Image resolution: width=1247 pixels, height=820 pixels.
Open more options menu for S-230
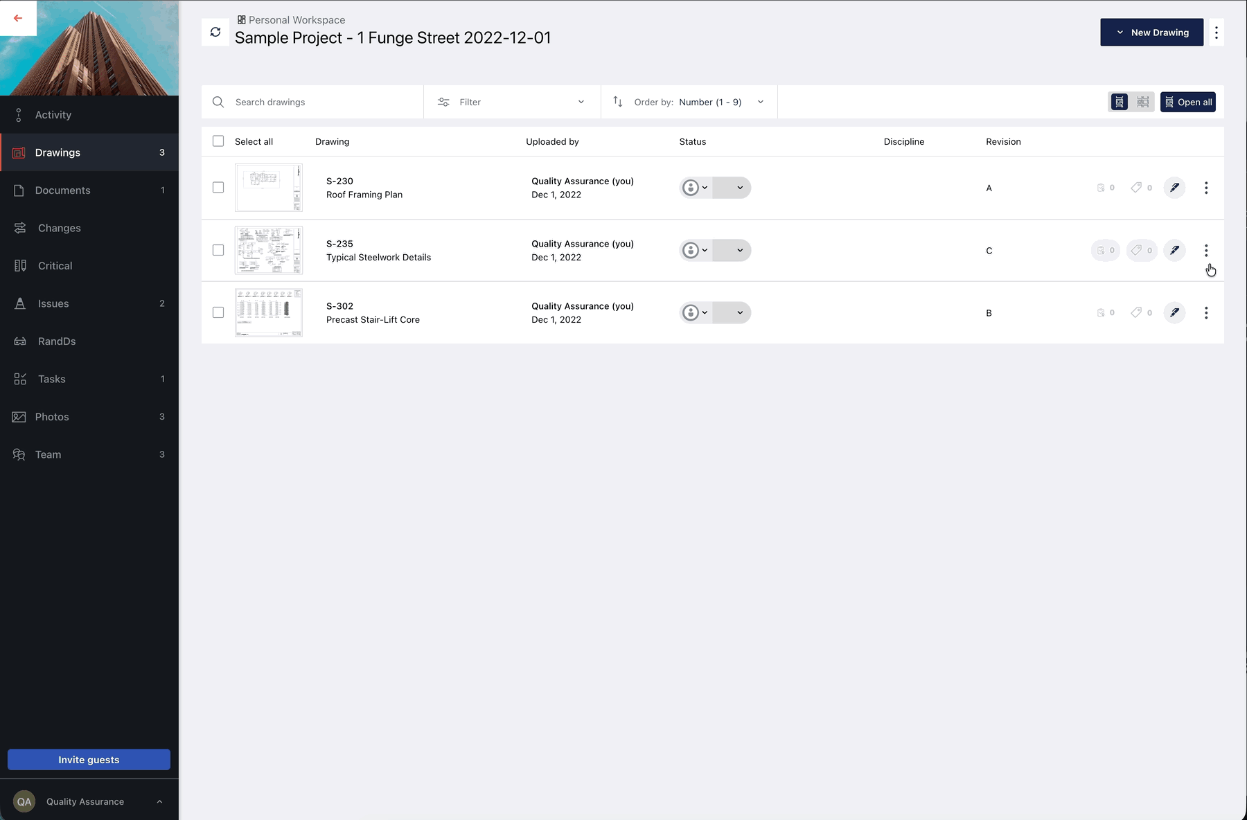pyautogui.click(x=1206, y=188)
